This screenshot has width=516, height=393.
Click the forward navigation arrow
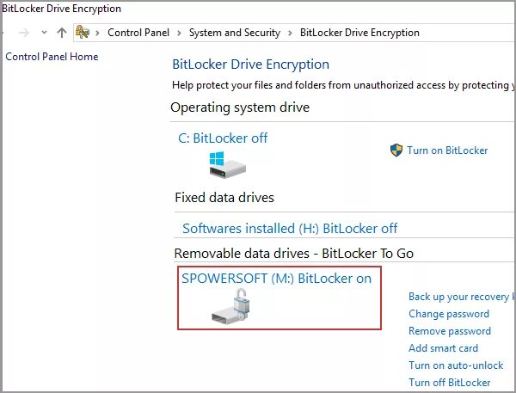22,33
